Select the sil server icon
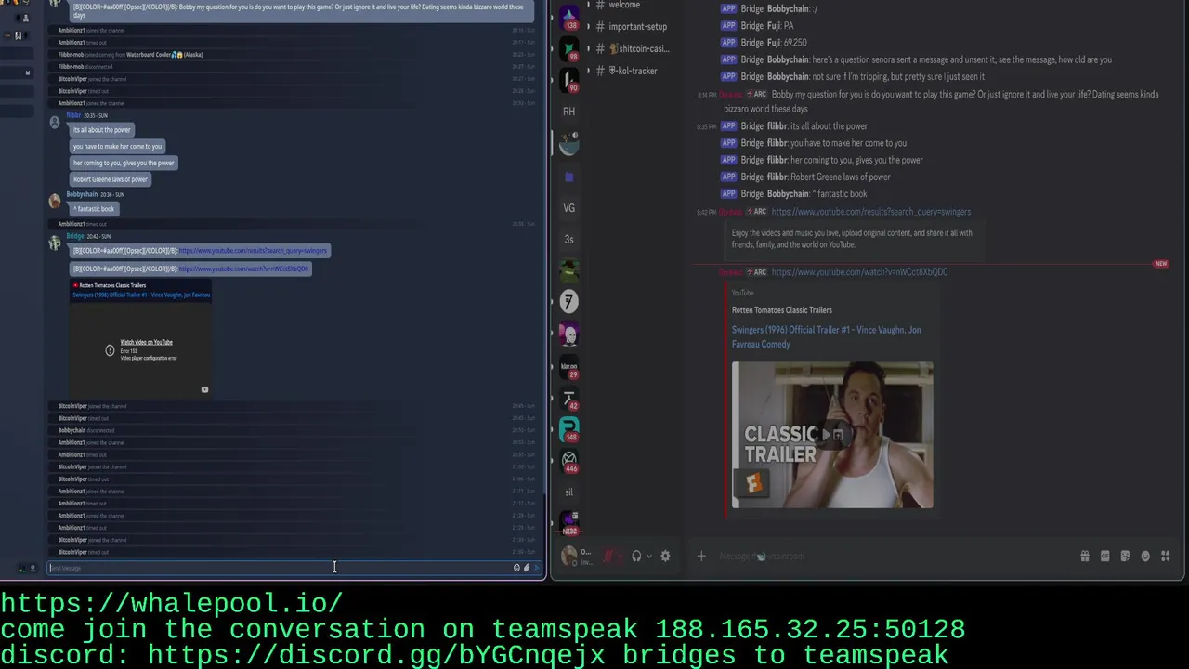The image size is (1189, 669). coord(568,492)
